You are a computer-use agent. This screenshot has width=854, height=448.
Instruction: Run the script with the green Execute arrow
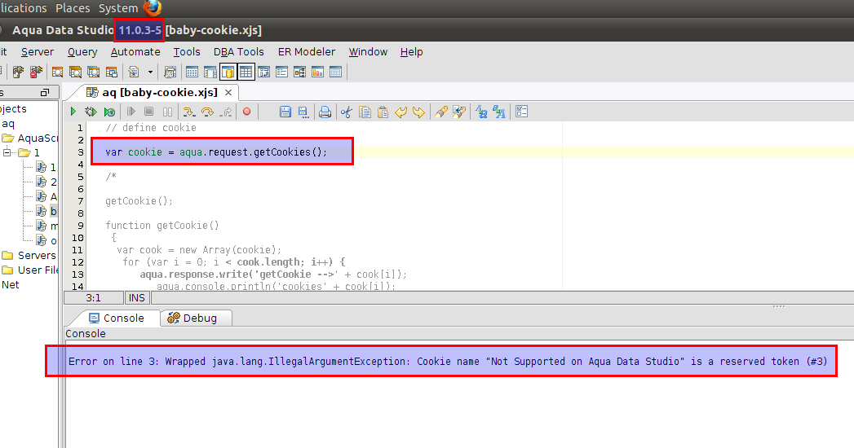coord(73,112)
